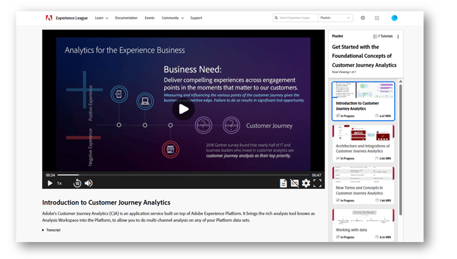
Task: Click the globe language icon
Action: coord(363,18)
